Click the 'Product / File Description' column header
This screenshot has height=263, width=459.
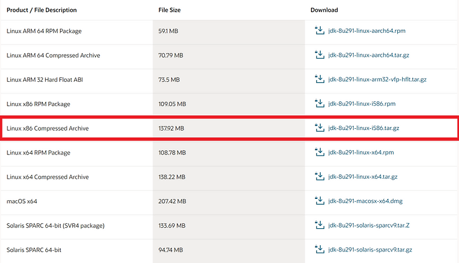point(42,10)
